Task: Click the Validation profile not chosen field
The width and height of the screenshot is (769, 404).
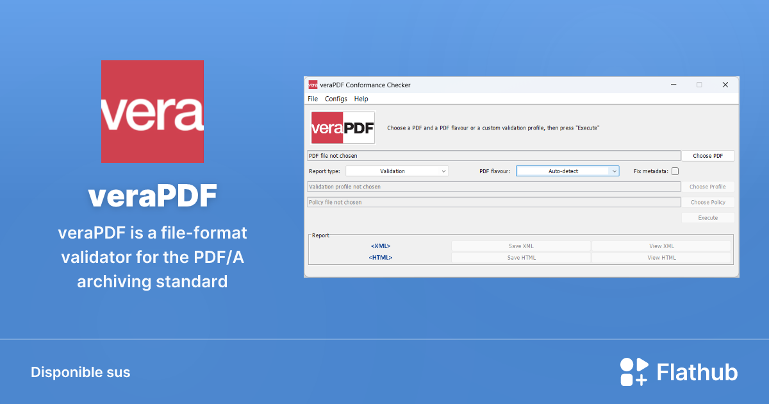Action: pos(493,187)
